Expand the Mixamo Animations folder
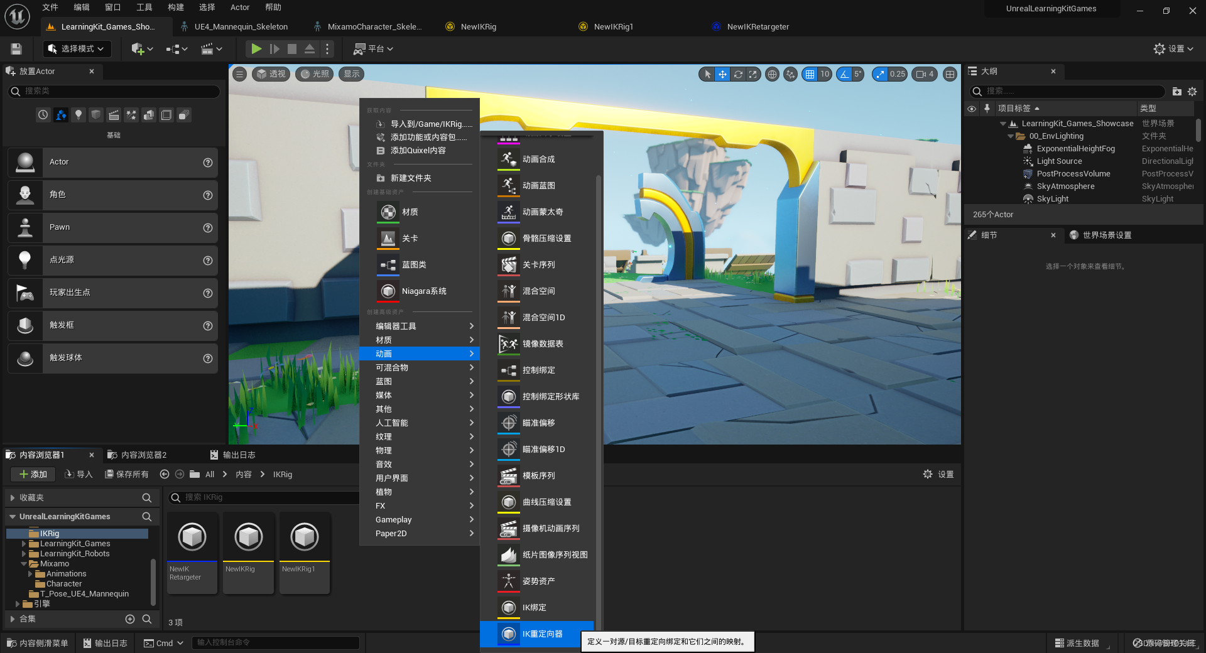The image size is (1206, 653). coord(30,574)
